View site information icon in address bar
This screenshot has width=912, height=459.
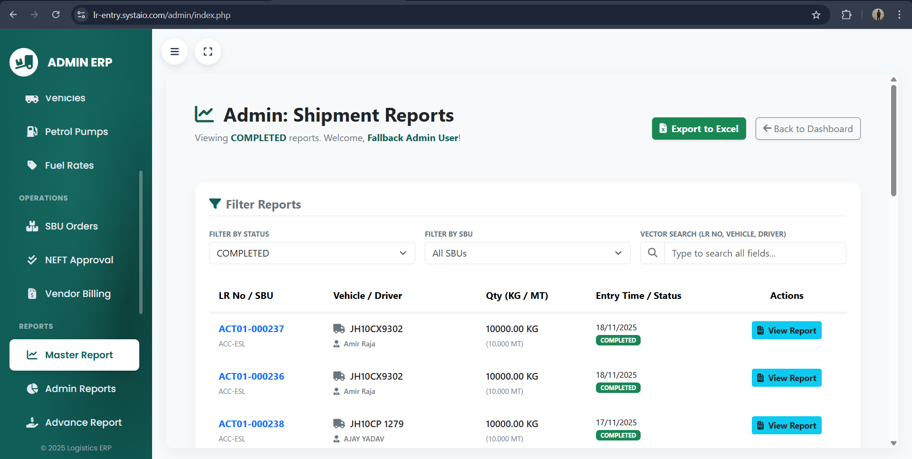click(x=81, y=15)
